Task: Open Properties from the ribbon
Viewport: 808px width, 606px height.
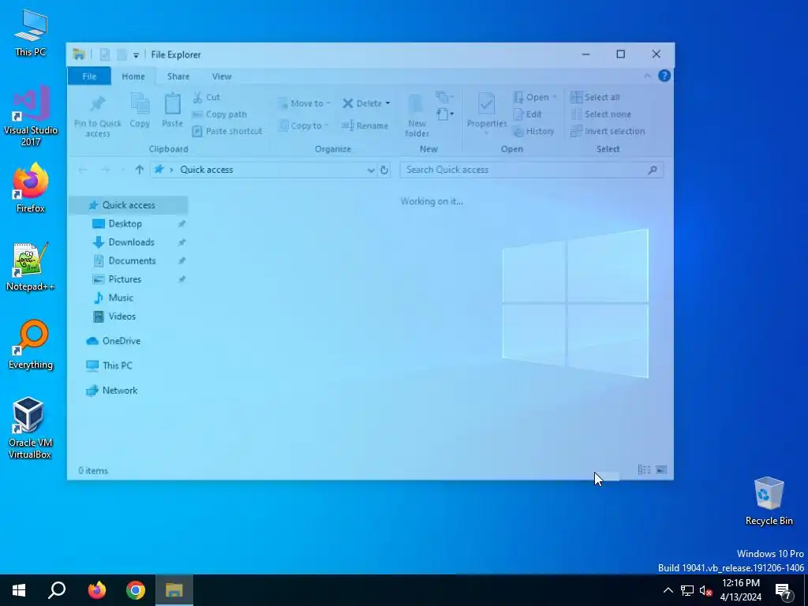Action: coord(486,114)
